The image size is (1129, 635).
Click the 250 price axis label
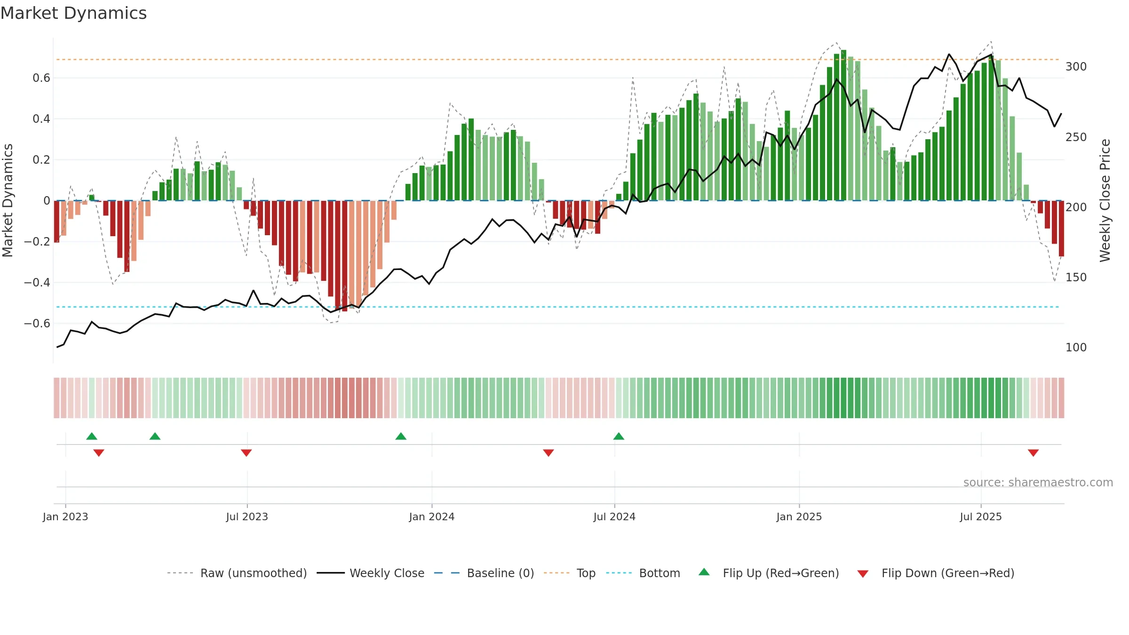1076,137
